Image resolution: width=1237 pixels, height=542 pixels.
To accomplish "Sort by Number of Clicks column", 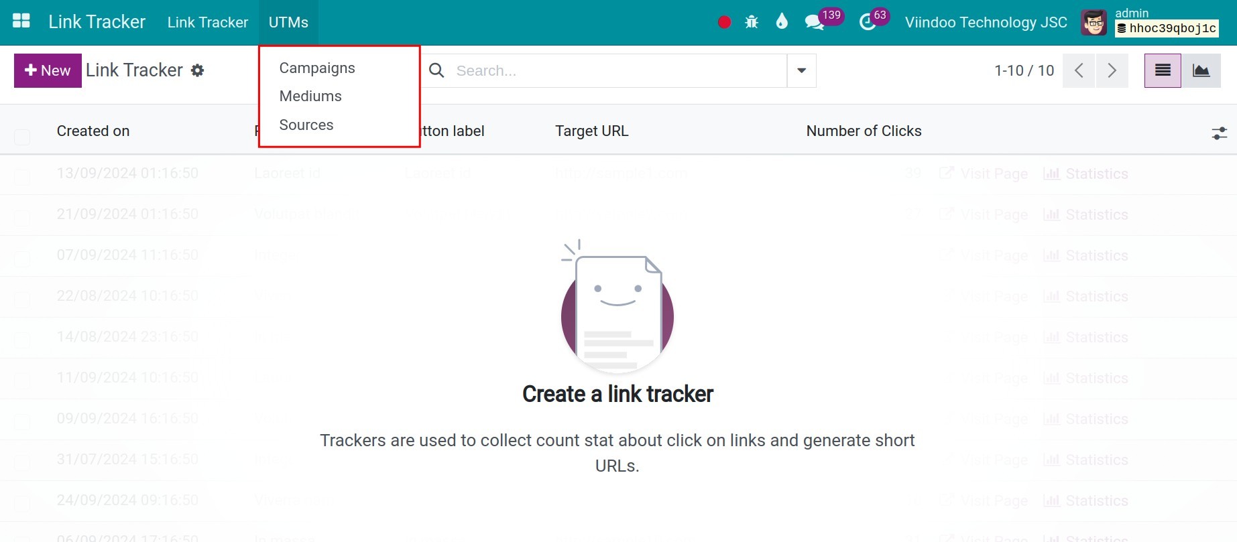I will 864,131.
